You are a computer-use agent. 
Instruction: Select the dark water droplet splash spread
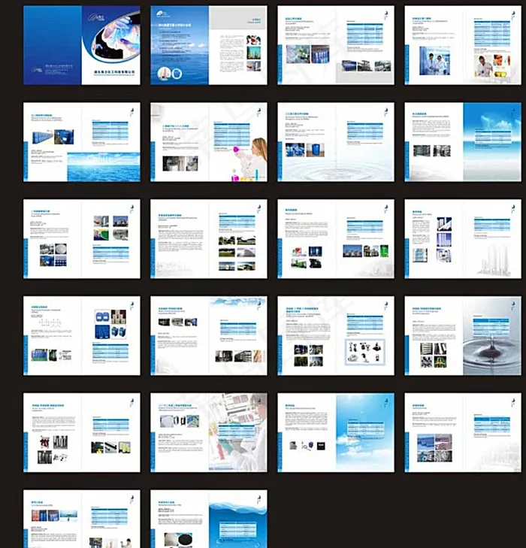463,336
